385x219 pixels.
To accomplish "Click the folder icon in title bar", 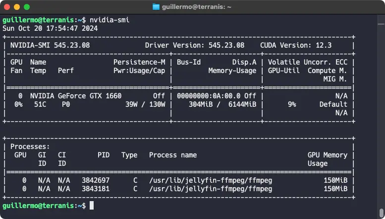I will tap(156, 7).
